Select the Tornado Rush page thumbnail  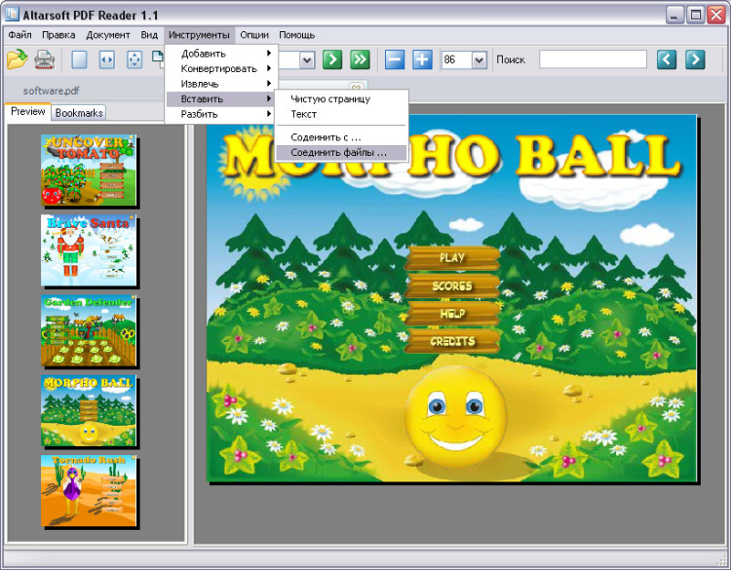tap(89, 490)
